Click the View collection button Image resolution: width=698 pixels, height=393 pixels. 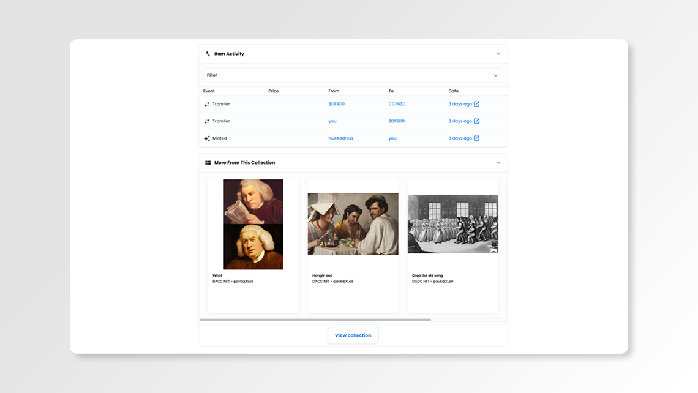(353, 335)
